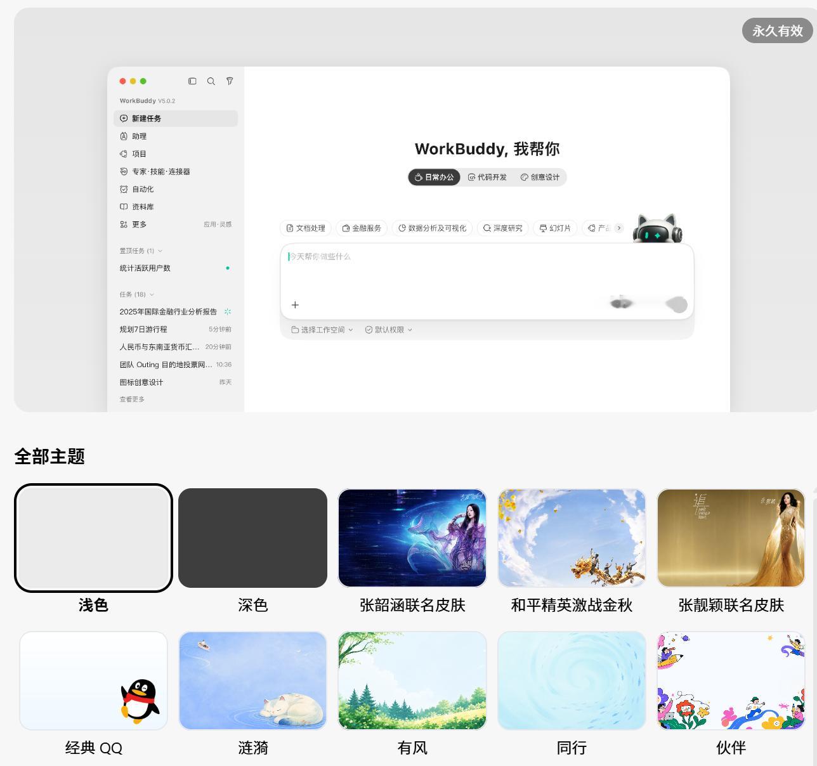This screenshot has width=817, height=766.
Task: Switch to the 创意设计 tab
Action: click(x=540, y=178)
